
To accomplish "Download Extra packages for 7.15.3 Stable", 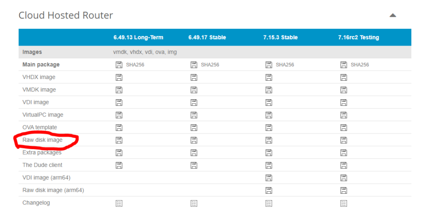I will (269, 153).
